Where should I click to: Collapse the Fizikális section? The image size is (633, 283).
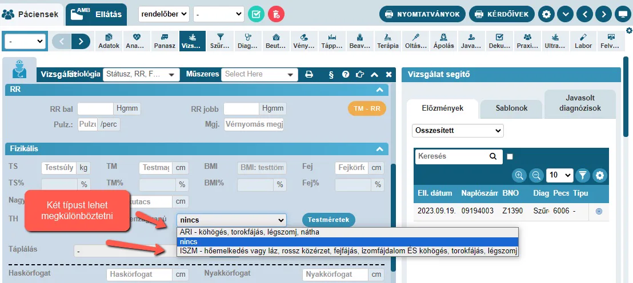point(379,149)
